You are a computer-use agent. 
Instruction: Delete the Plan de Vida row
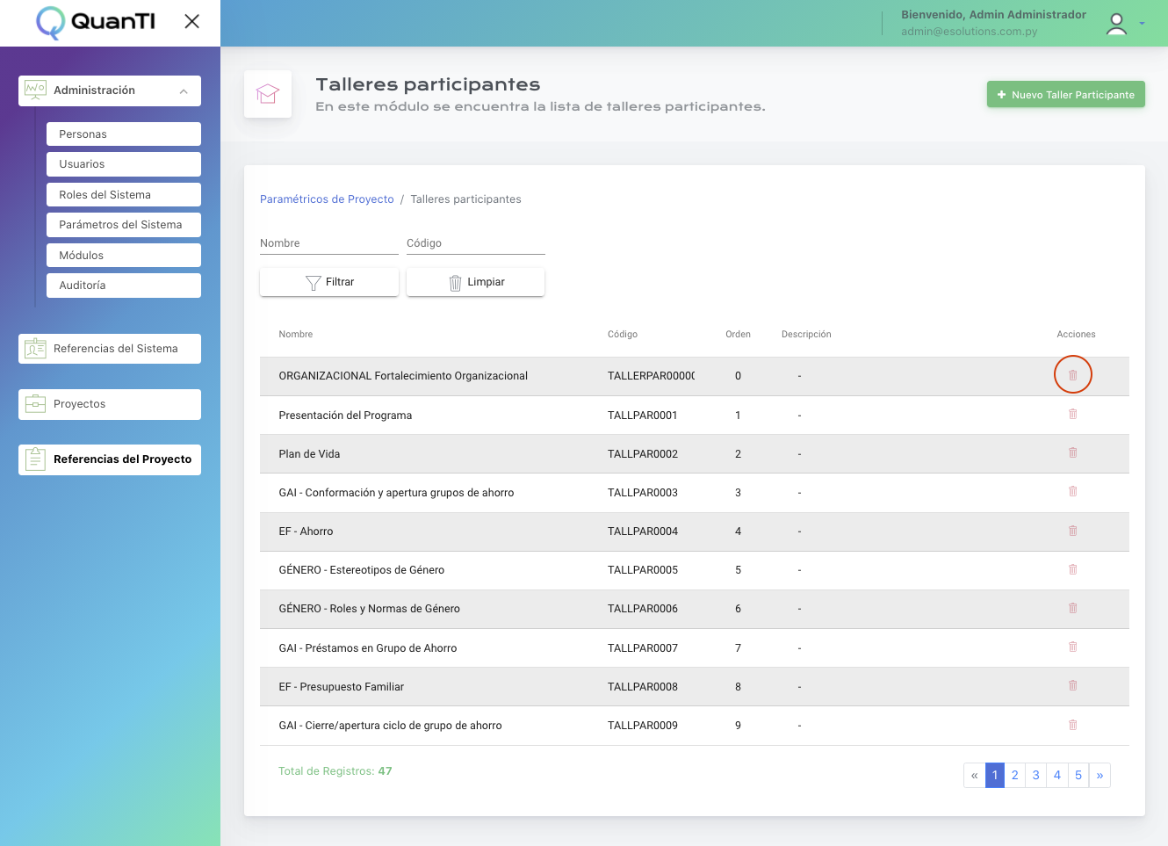1072,452
